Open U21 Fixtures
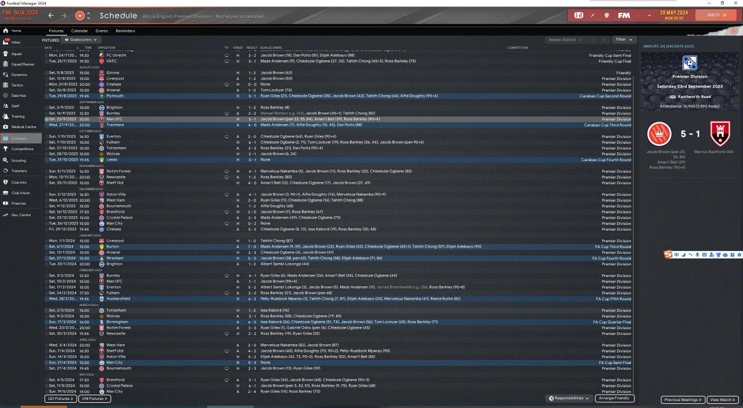Image resolution: width=743 pixels, height=408 pixels. [60, 399]
